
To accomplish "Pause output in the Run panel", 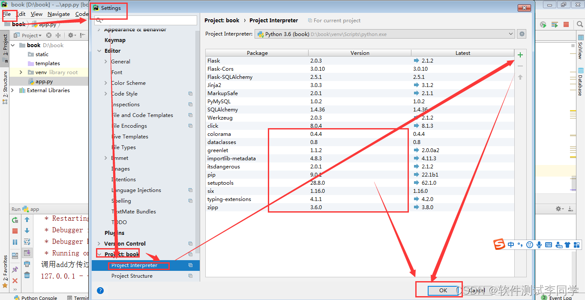I will pos(15,242).
